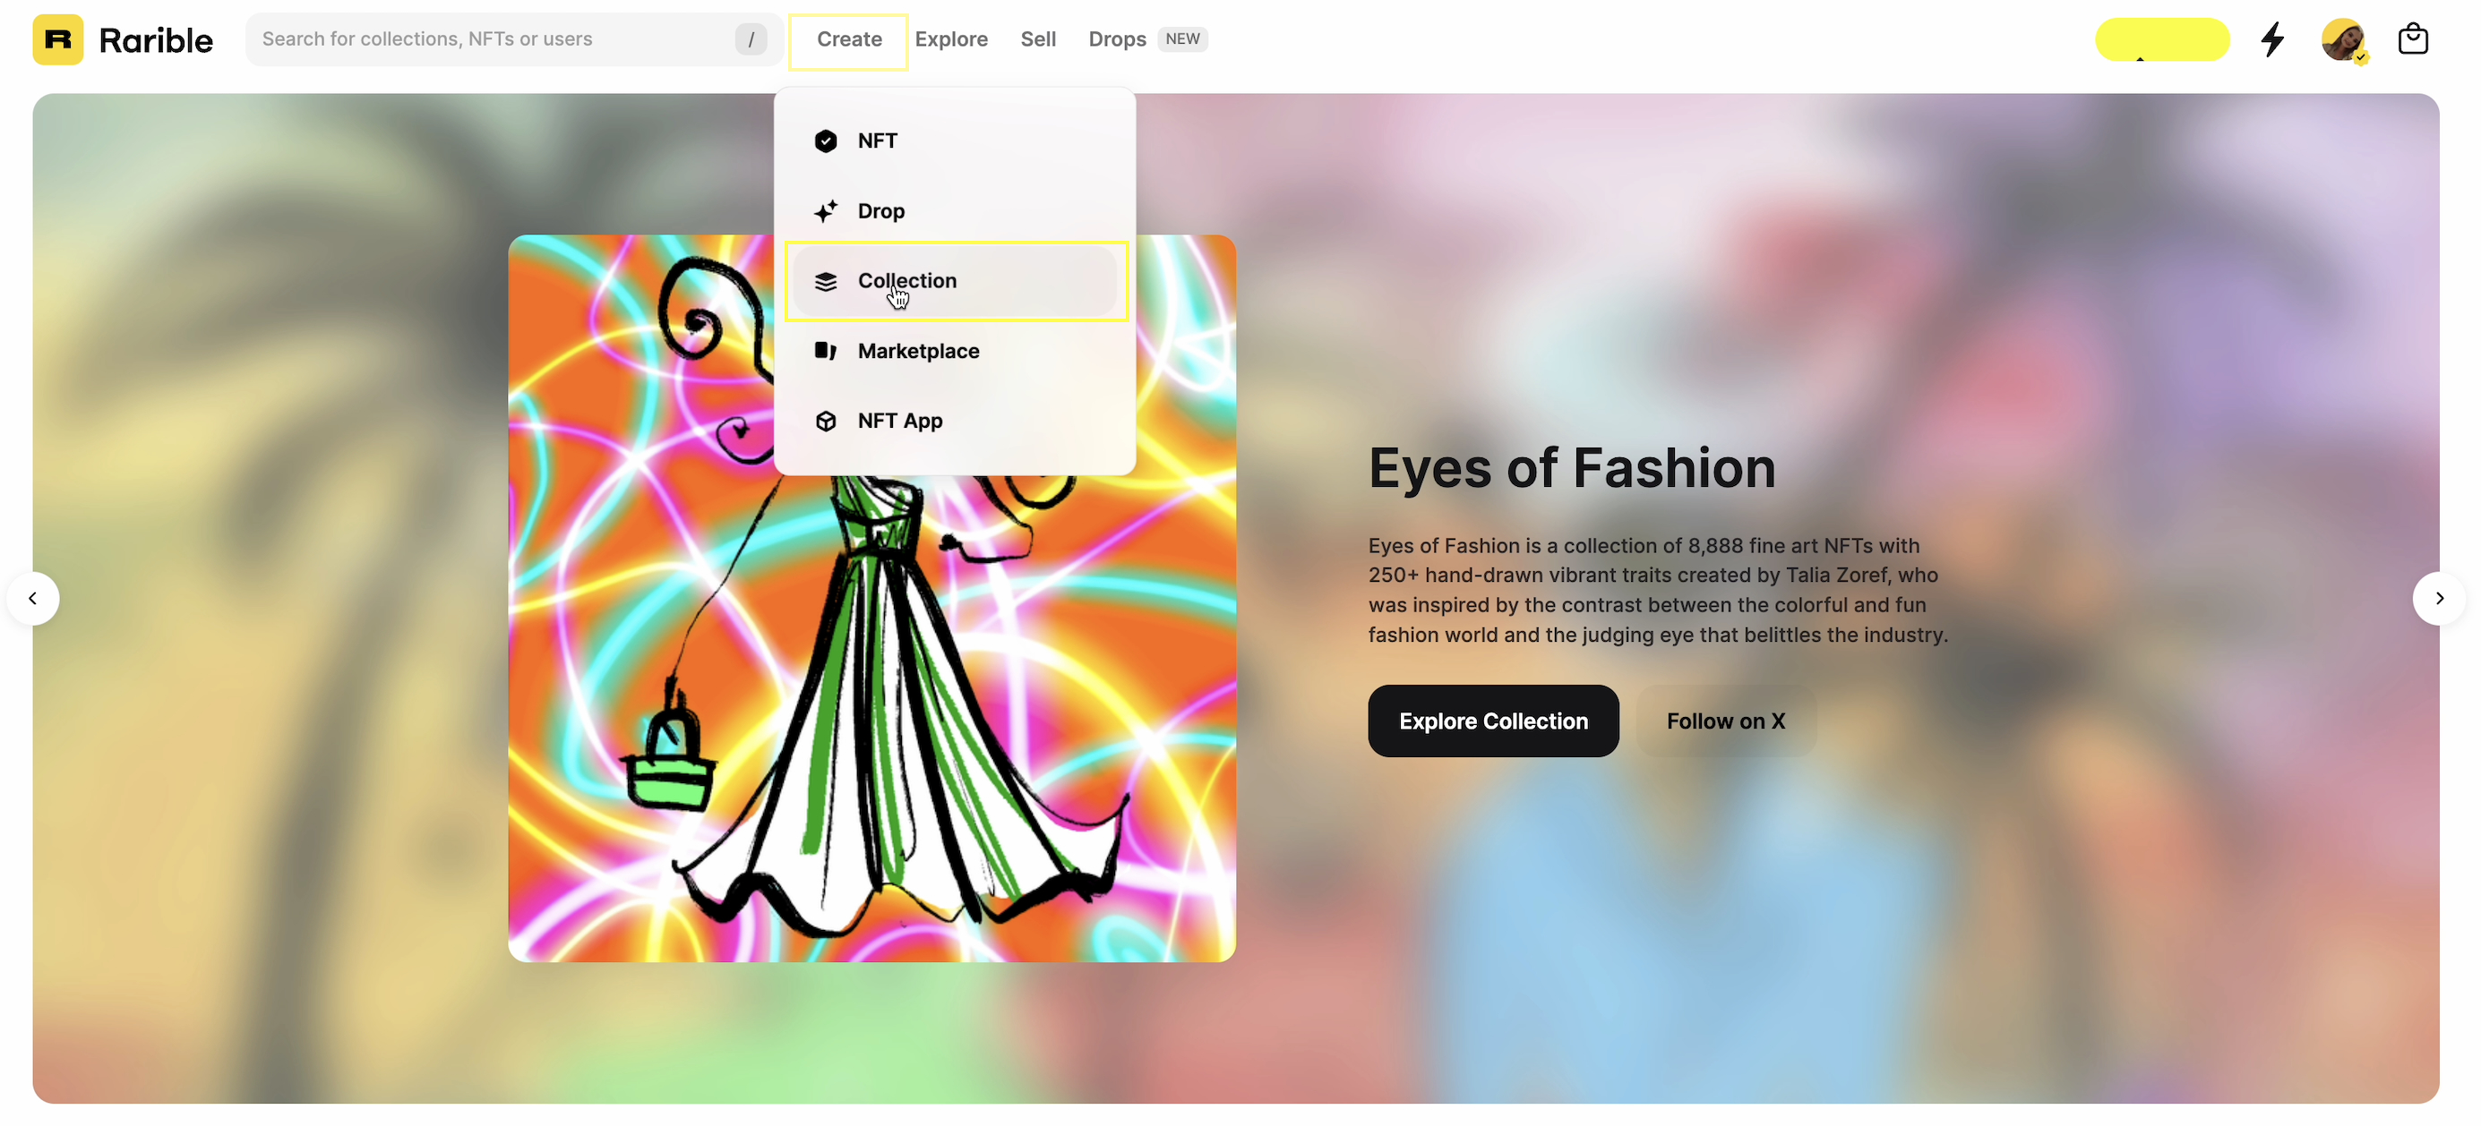Click the Follow on X button
Image resolution: width=2481 pixels, height=1126 pixels.
[x=1725, y=721]
